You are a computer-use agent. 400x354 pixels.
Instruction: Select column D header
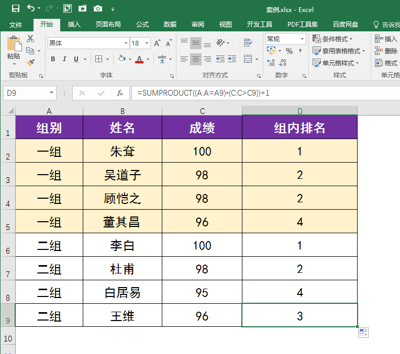click(x=300, y=111)
